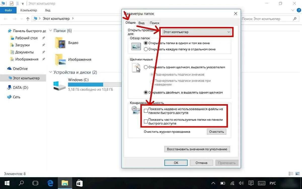Click the Windows (C:) free space bar
This screenshot has height=189, width=302.
[95, 84]
